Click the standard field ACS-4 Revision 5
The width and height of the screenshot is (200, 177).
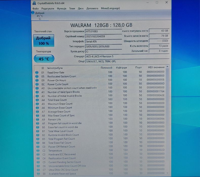pyautogui.click(x=127, y=56)
